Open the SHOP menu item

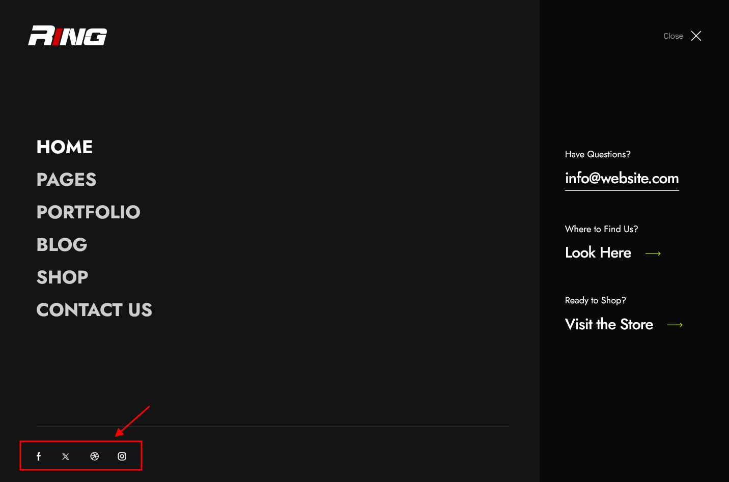point(63,277)
